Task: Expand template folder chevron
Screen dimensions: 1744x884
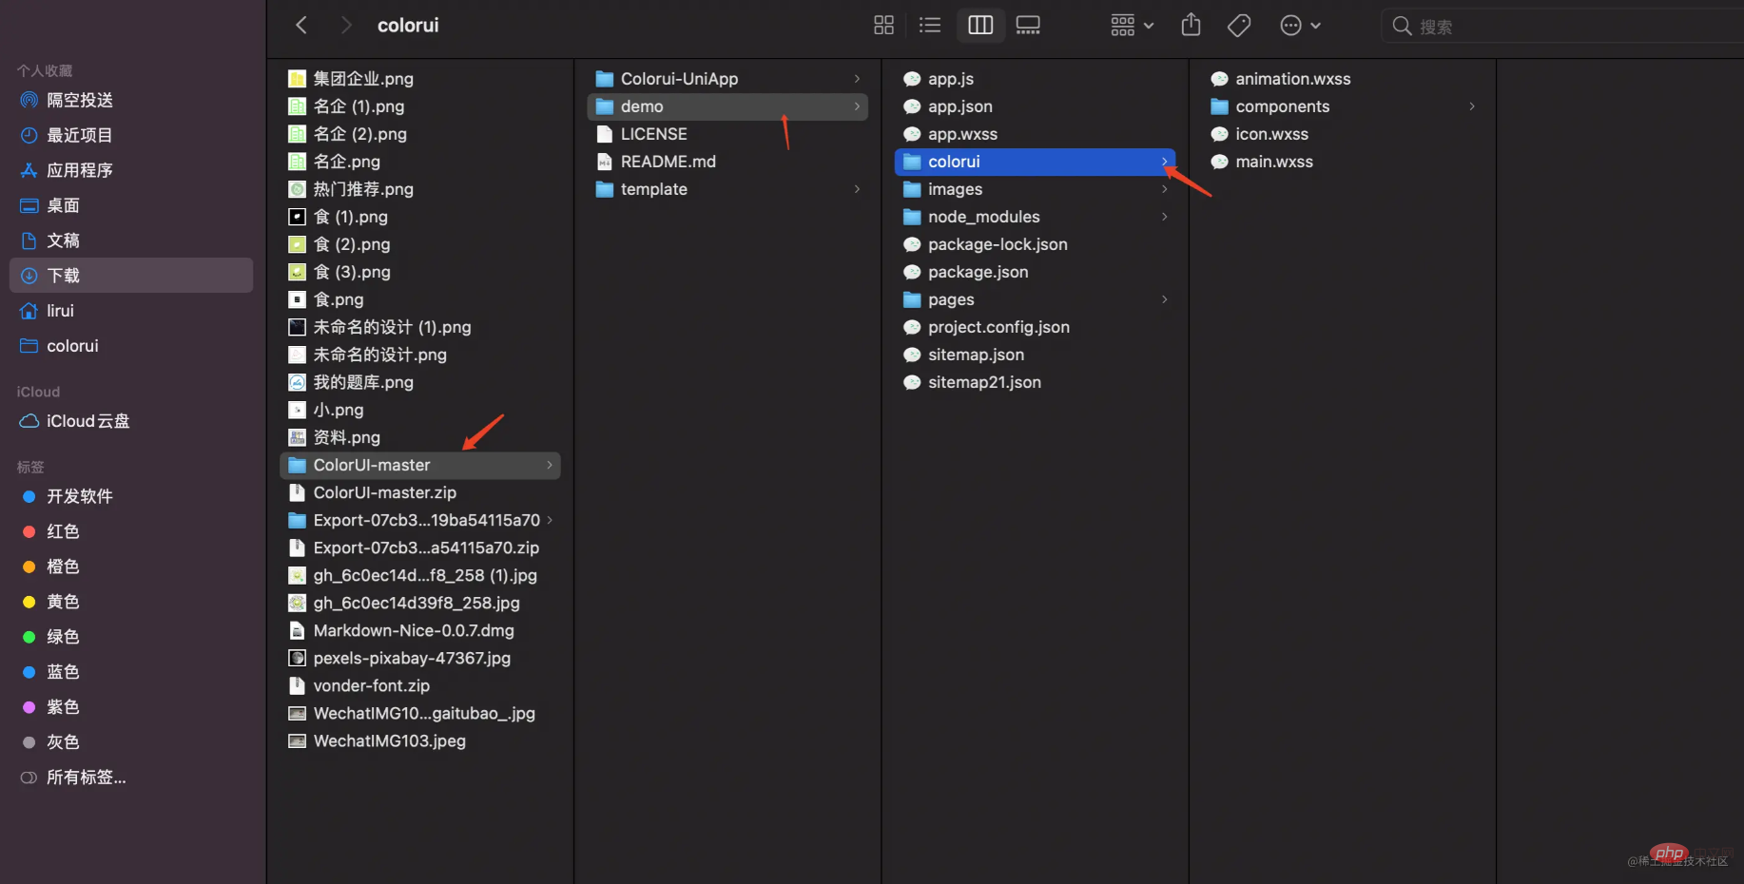Action: point(857,189)
